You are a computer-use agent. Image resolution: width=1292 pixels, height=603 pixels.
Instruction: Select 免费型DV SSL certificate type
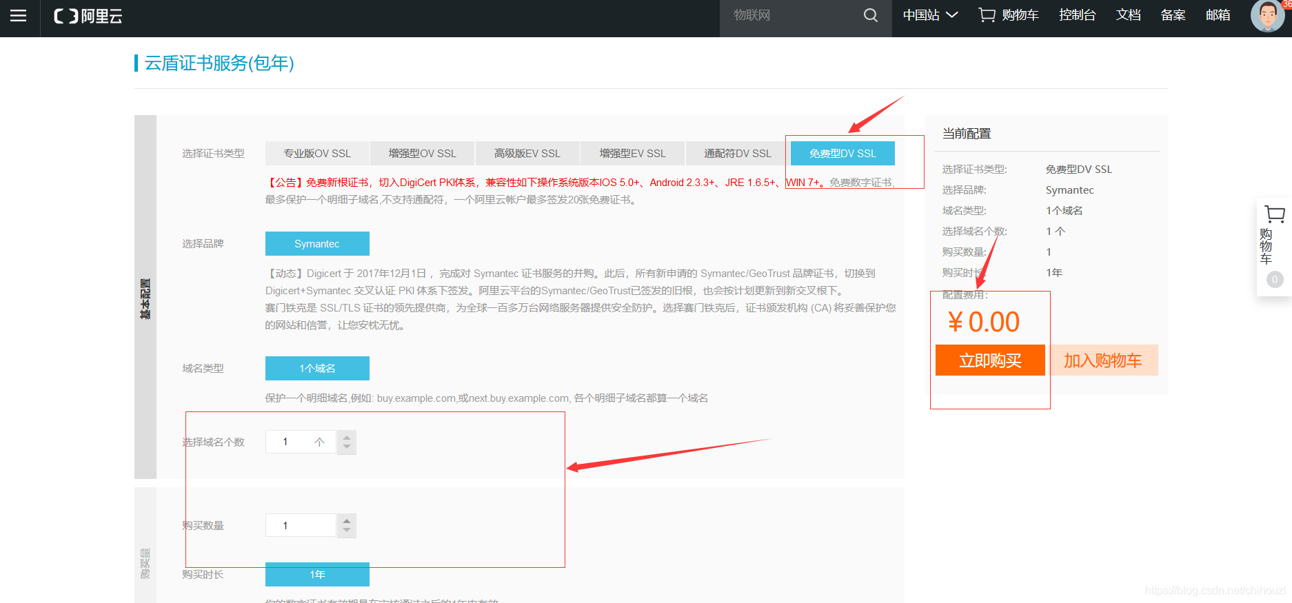[842, 154]
